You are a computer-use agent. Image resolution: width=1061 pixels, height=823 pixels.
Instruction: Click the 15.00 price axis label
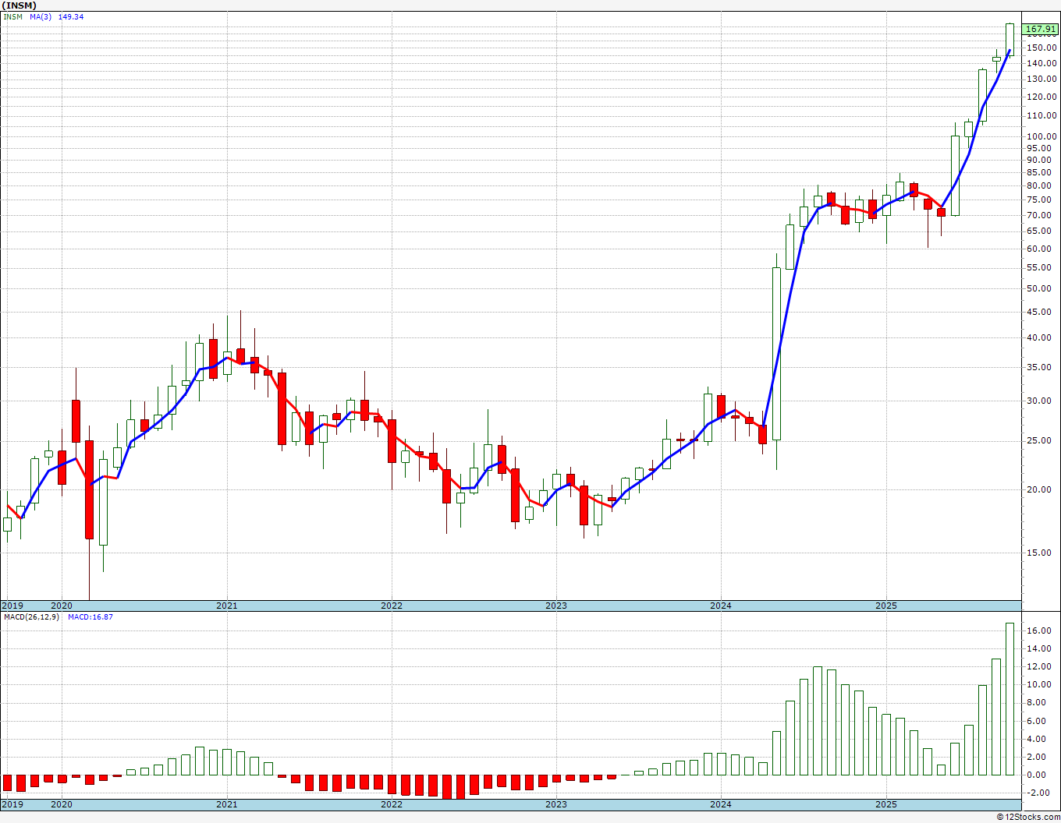click(x=1039, y=553)
